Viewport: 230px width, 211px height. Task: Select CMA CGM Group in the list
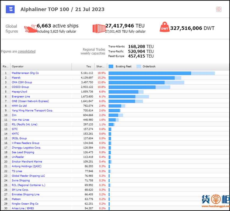pos(22,82)
